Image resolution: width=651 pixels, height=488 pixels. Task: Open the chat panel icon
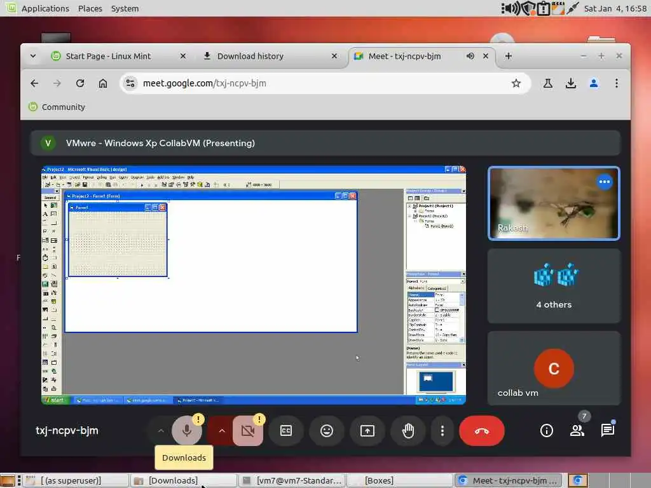(x=607, y=431)
